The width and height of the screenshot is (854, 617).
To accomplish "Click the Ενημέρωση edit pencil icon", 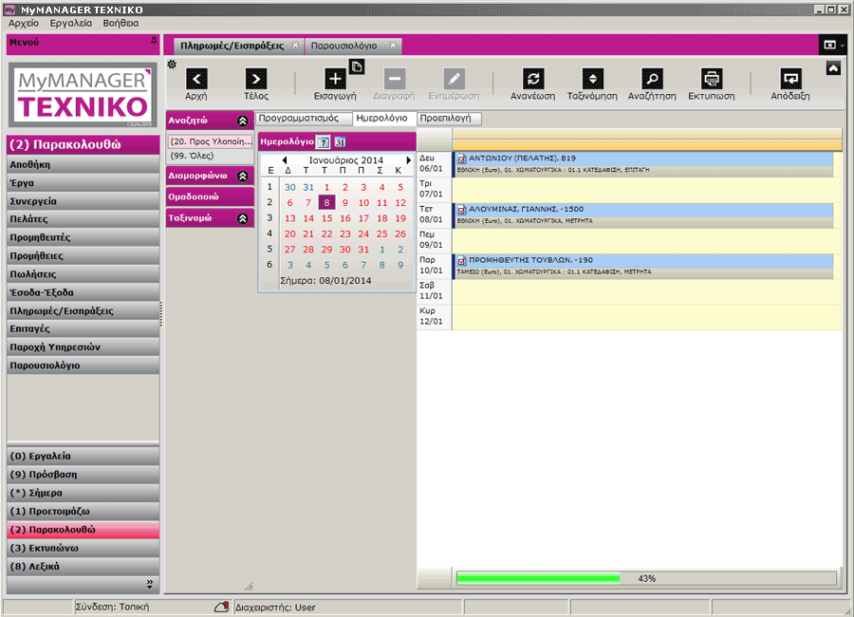I will [x=454, y=79].
